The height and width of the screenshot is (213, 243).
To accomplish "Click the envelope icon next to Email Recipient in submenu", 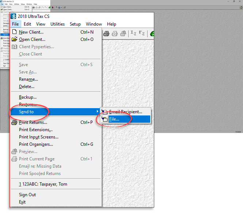I will coord(105,111).
